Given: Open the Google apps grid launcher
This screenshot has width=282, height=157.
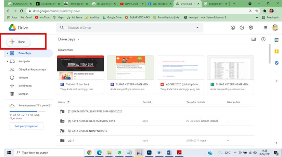Looking at the screenshot, I should tap(265, 28).
